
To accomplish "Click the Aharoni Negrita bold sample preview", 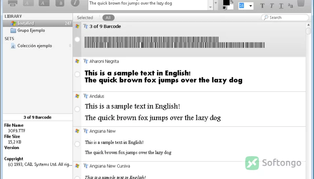I will tap(163, 77).
